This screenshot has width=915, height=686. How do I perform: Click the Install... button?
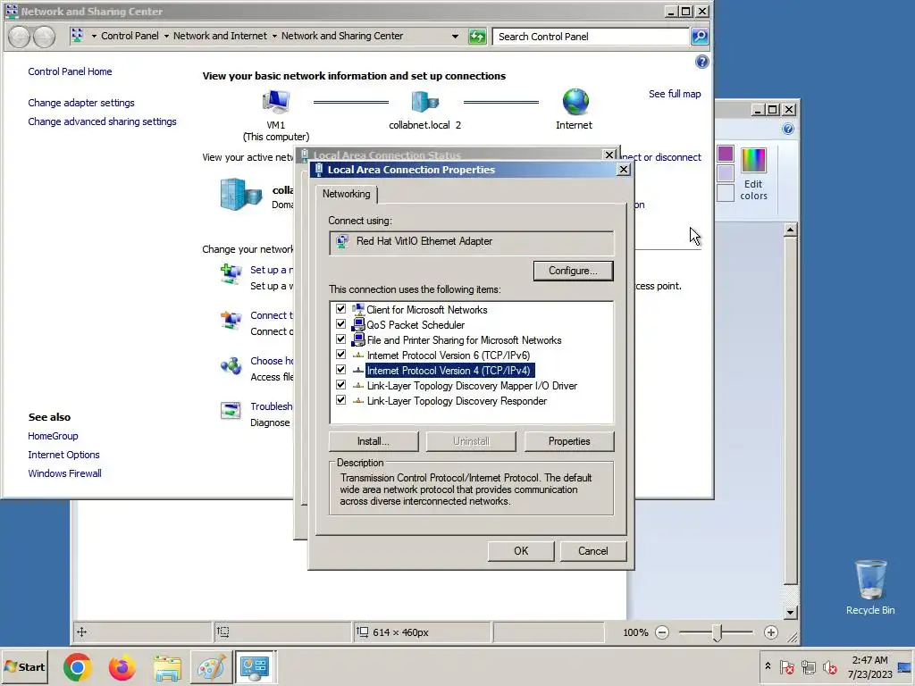pos(374,441)
